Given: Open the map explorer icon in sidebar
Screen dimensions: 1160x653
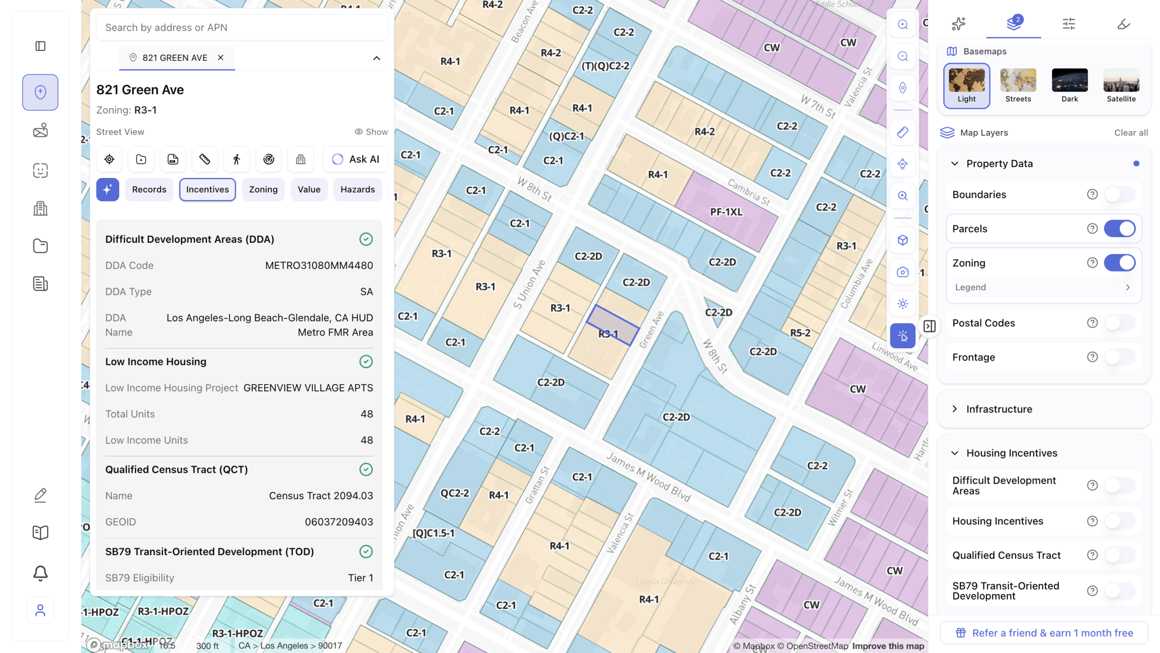Looking at the screenshot, I should click(40, 92).
